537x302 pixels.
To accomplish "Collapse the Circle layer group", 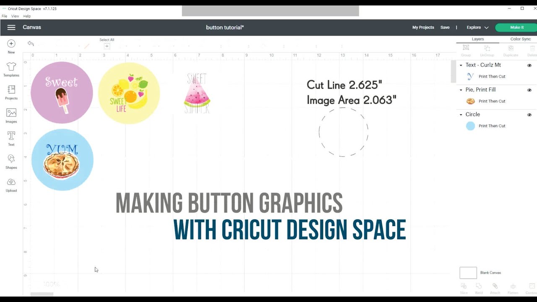I will coord(461,115).
